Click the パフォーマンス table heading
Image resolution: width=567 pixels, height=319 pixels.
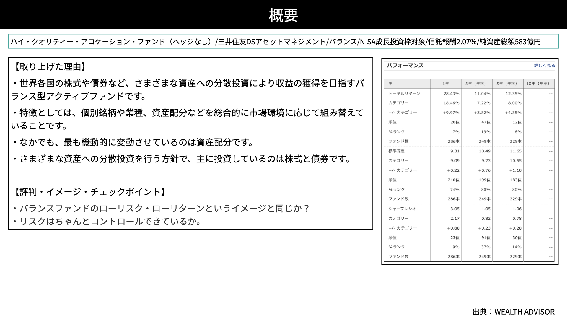[x=405, y=66]
